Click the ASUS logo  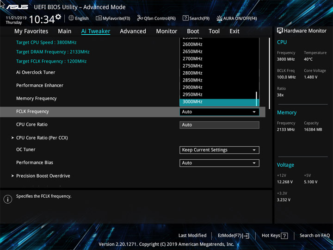point(17,7)
